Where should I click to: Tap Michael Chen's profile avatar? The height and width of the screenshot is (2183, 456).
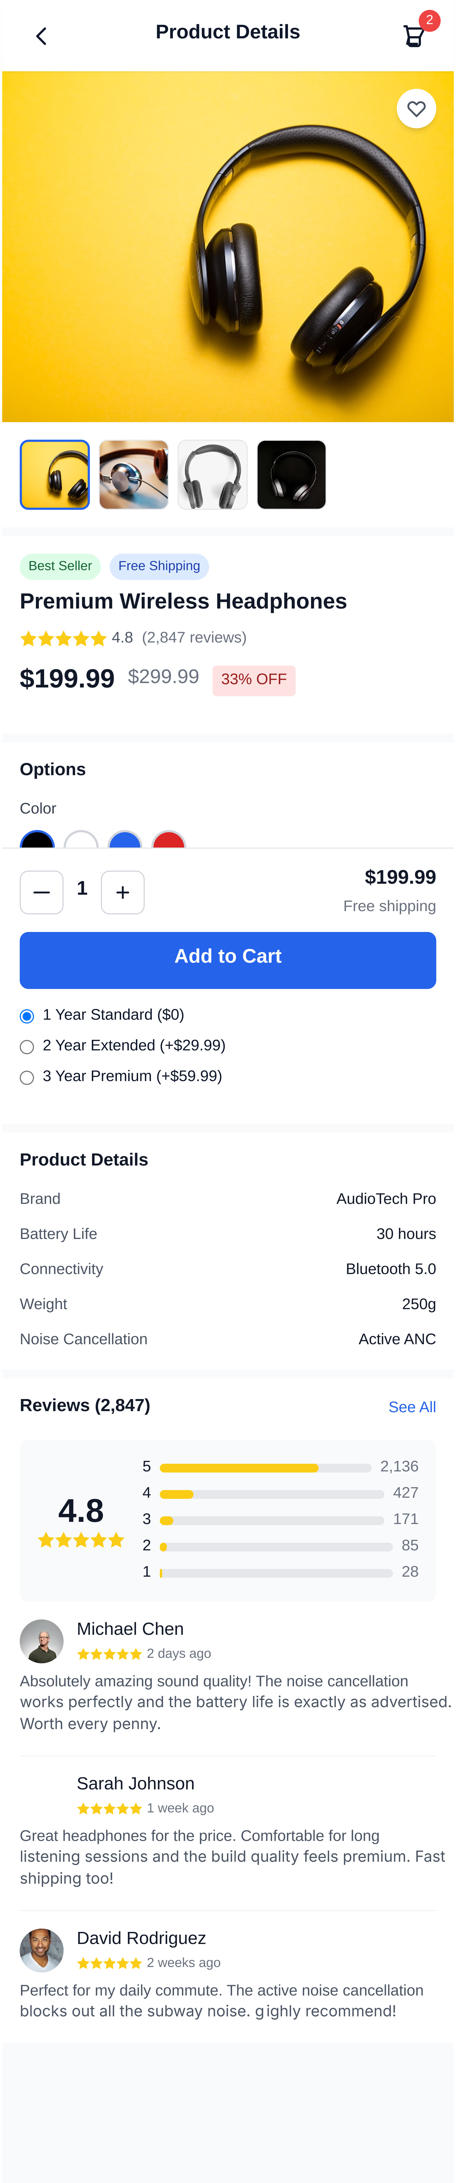[x=42, y=1641]
